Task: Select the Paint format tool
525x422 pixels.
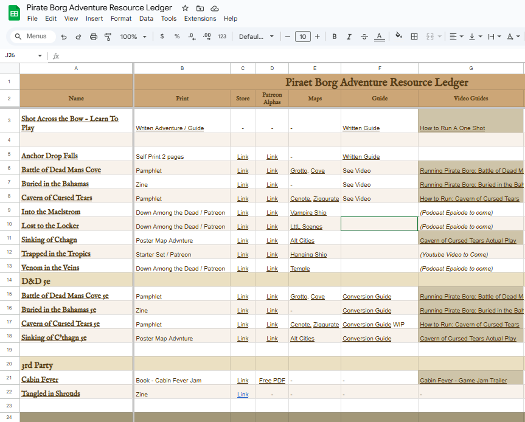Action: pos(108,36)
